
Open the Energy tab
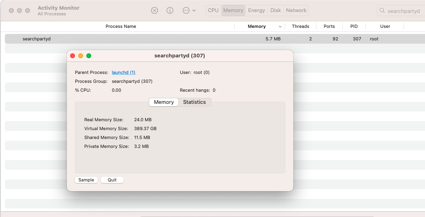point(256,10)
